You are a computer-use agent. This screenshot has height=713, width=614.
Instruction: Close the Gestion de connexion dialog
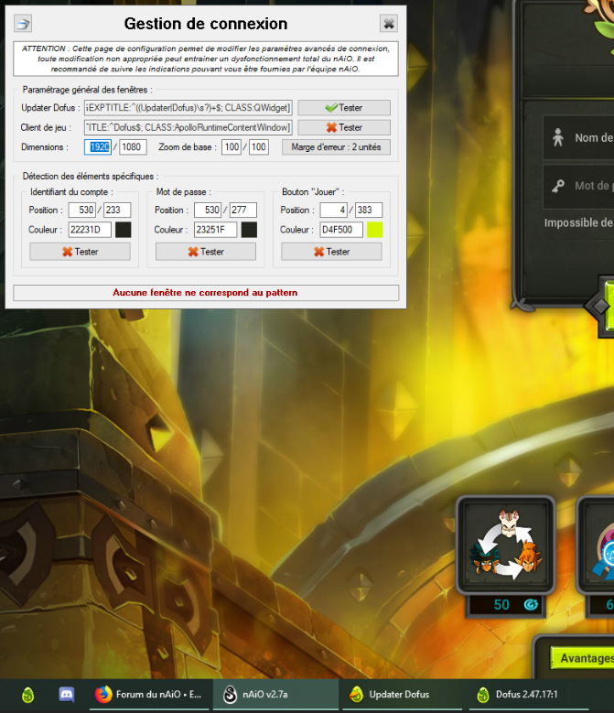click(x=389, y=23)
